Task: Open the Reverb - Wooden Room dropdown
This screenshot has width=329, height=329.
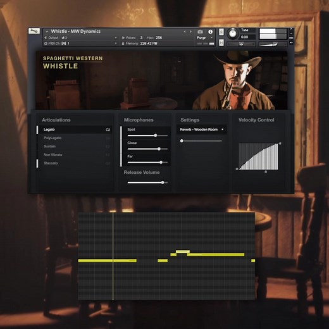Action: tap(202, 130)
